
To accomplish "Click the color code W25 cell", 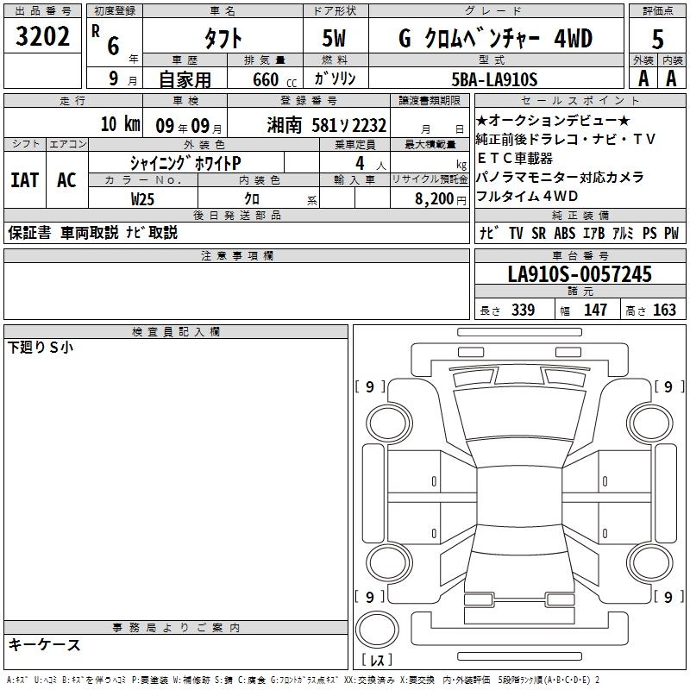I will [143, 198].
